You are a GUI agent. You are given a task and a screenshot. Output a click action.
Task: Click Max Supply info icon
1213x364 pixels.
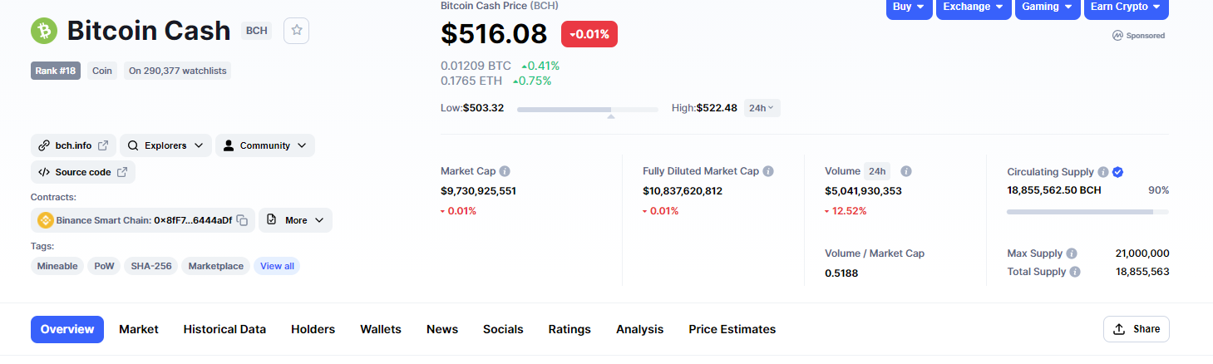point(1072,253)
